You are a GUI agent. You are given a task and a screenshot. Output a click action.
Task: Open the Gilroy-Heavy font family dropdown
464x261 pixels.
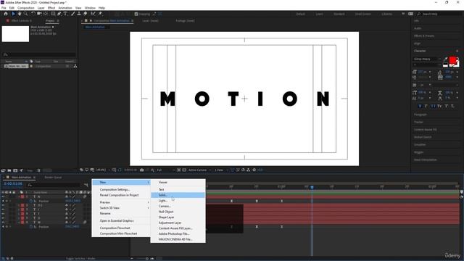(x=427, y=59)
